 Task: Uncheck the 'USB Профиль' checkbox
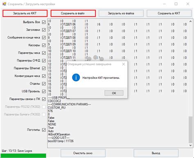pos(44,91)
